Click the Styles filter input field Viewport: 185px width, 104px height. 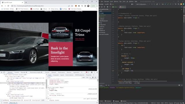pyautogui.click(x=65, y=77)
